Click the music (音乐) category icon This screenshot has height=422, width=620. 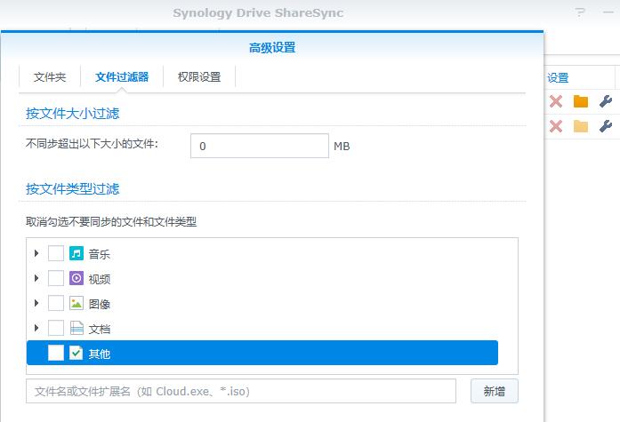pyautogui.click(x=76, y=254)
